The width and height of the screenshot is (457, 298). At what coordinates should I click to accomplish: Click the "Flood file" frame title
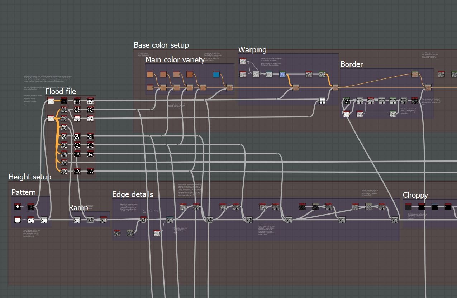click(61, 92)
